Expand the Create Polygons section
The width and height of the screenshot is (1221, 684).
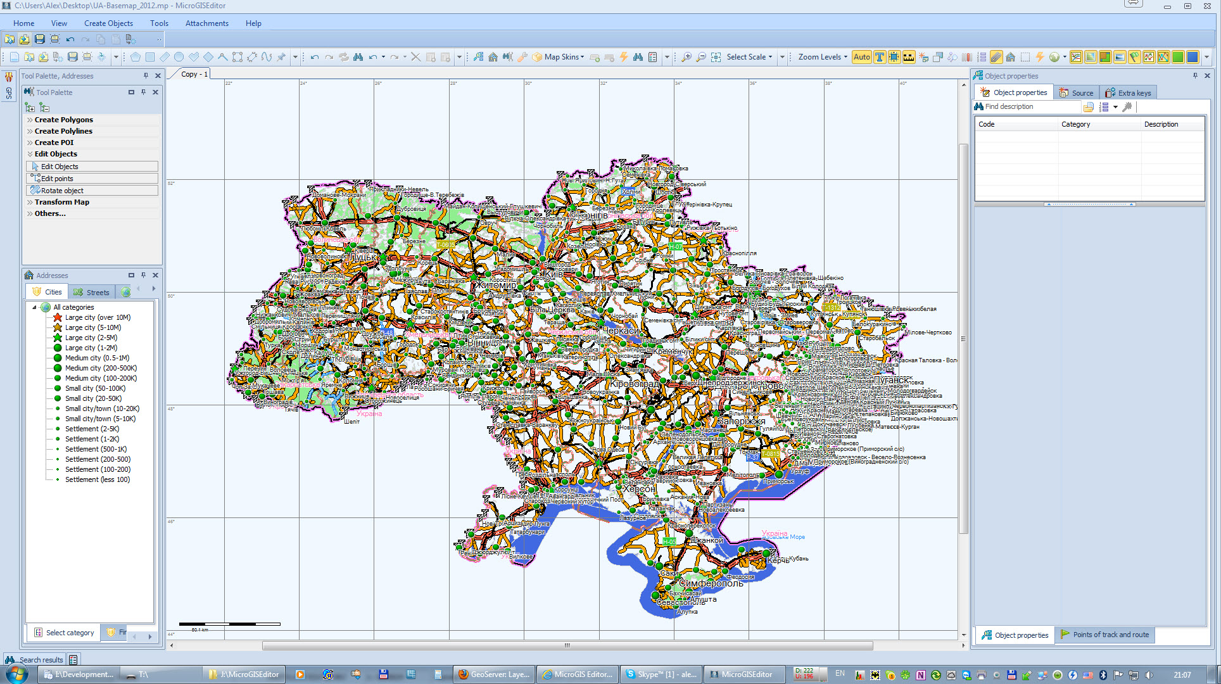click(63, 120)
